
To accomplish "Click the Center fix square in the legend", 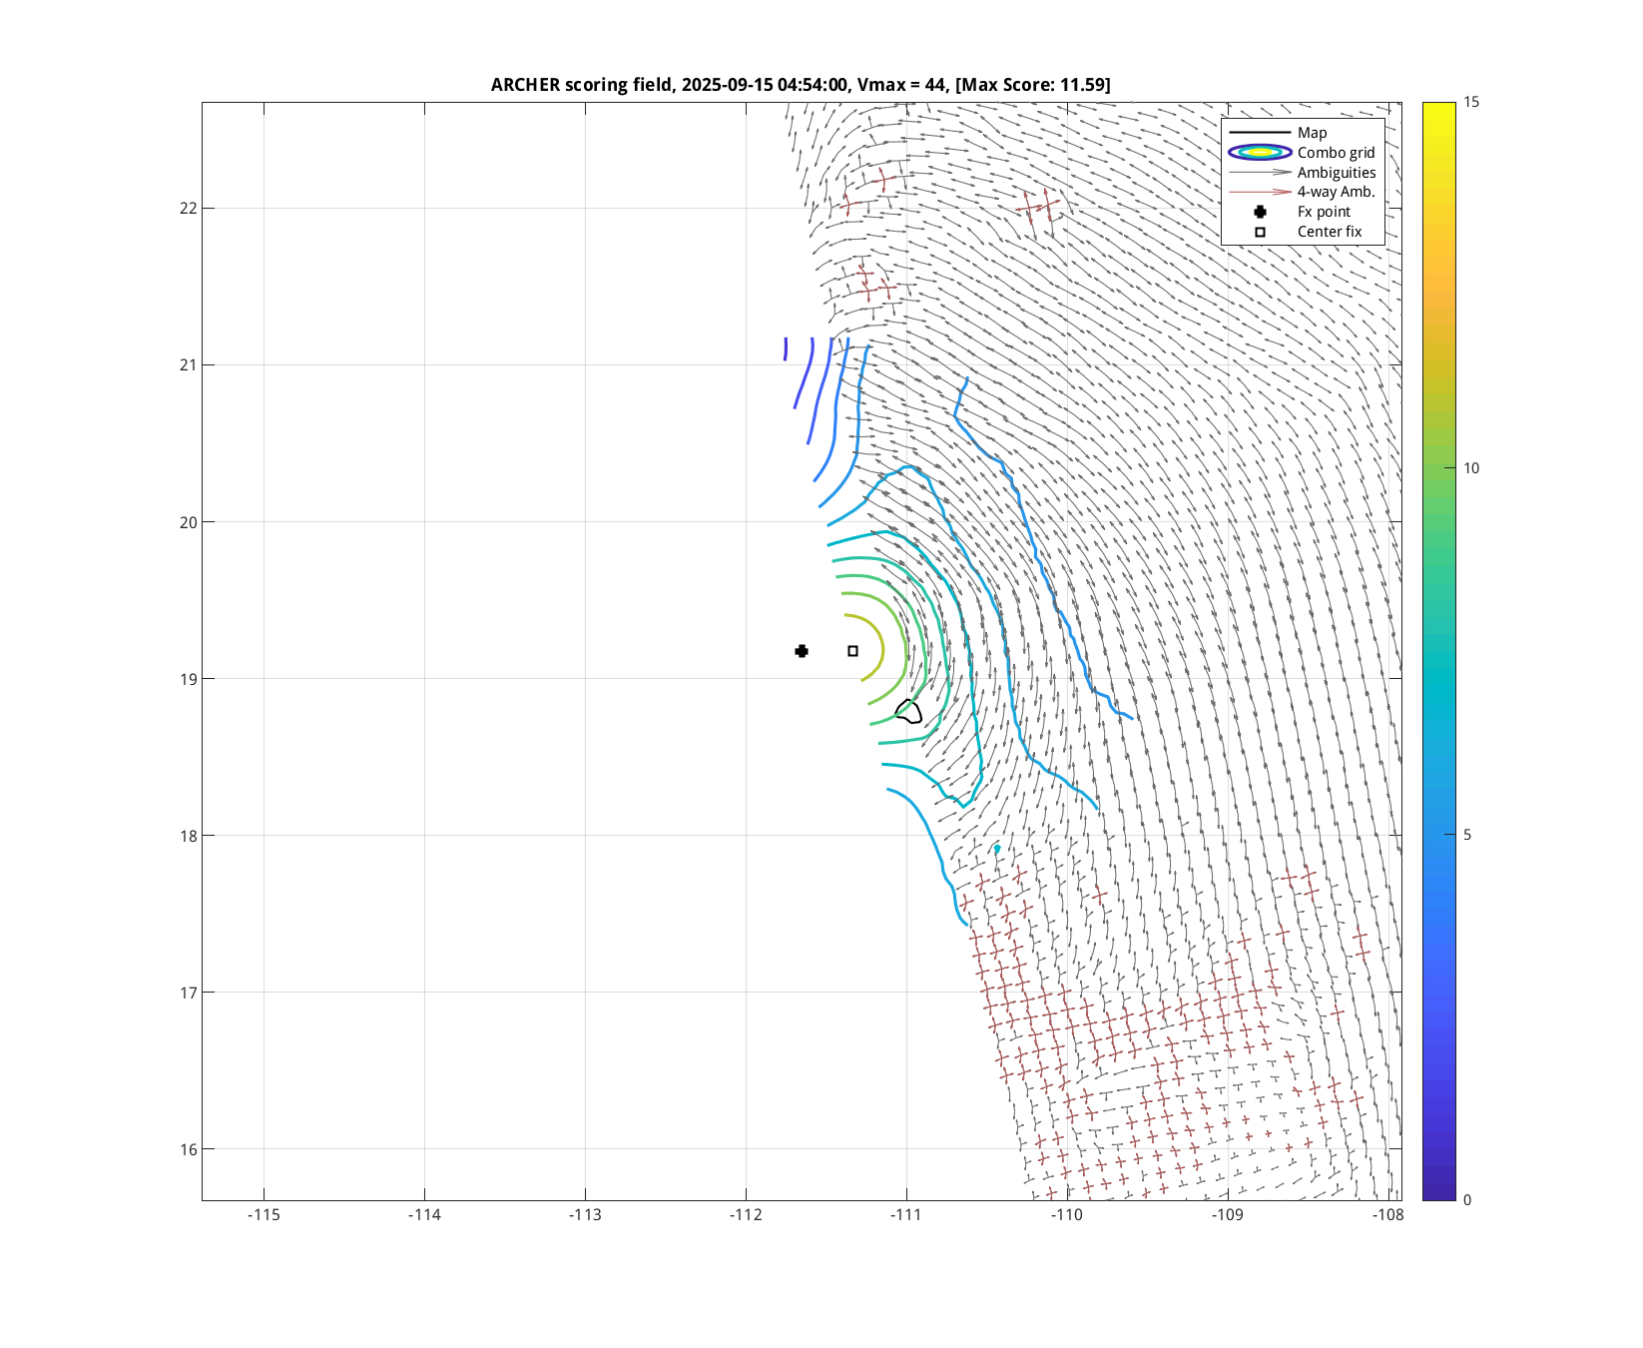I will pos(1260,232).
